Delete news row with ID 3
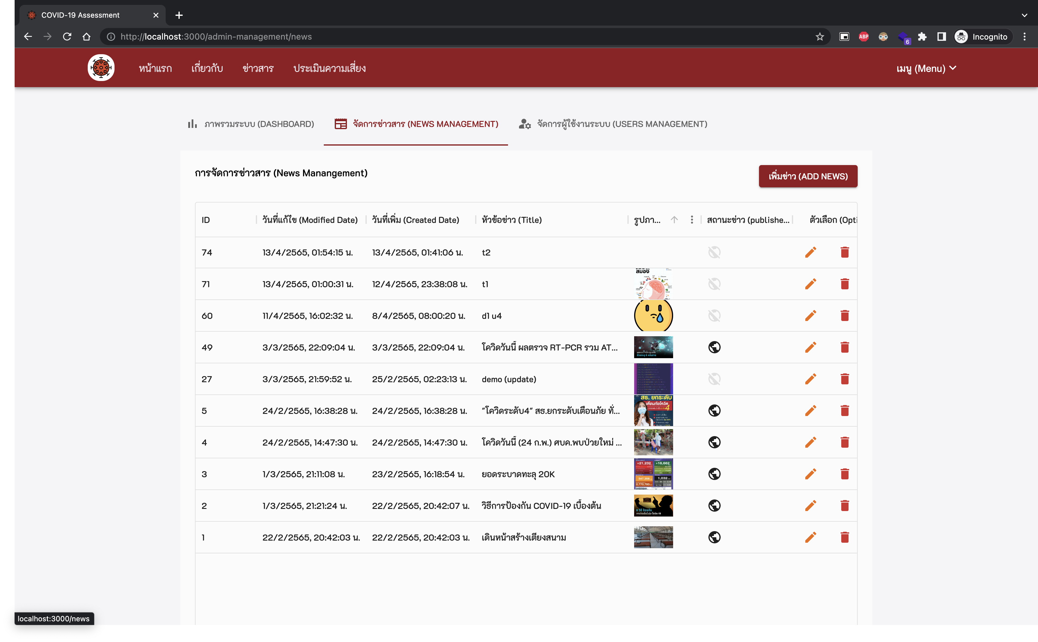The width and height of the screenshot is (1038, 642). [844, 474]
